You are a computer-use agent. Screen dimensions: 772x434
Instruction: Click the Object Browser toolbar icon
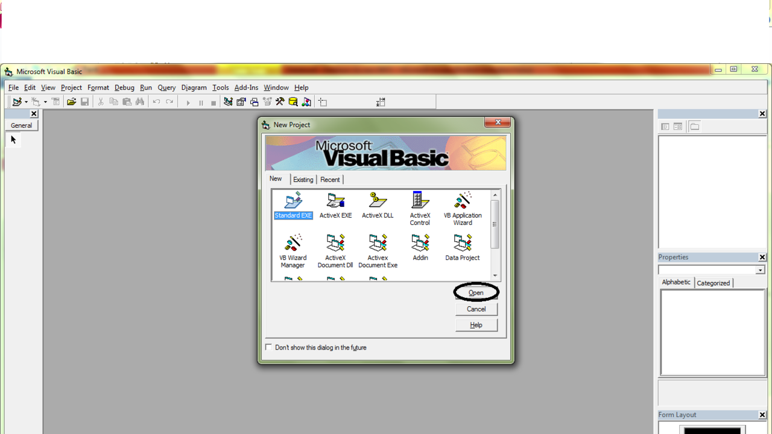click(267, 102)
